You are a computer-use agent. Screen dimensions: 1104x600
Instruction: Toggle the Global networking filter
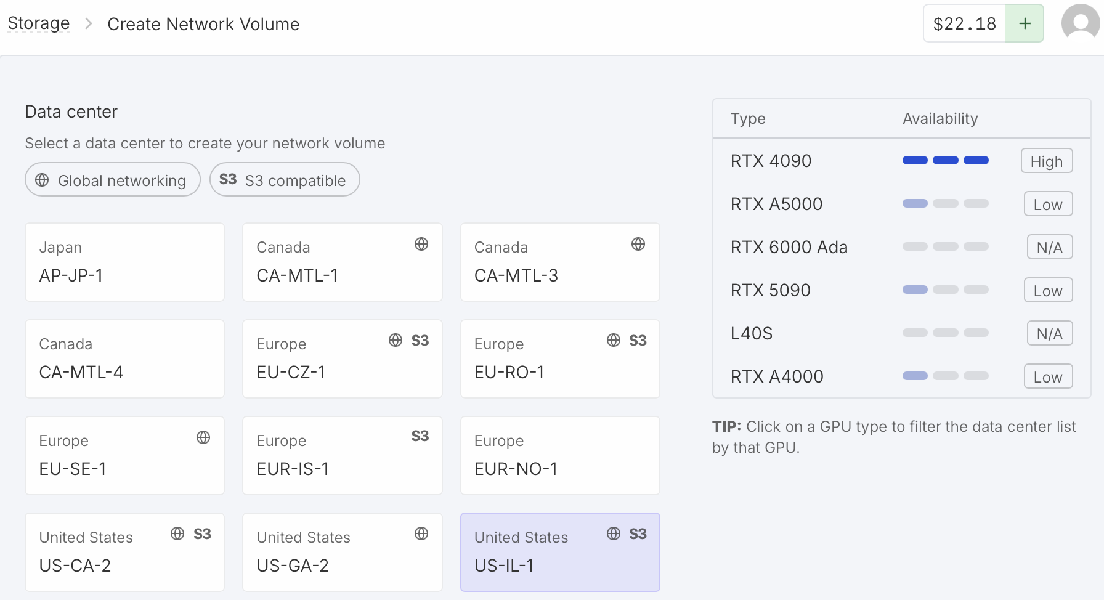coord(113,180)
